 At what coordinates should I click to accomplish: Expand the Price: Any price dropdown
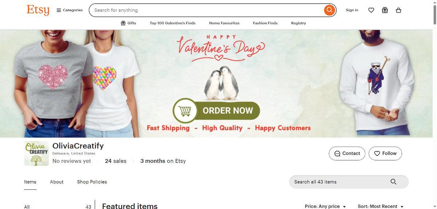325,206
